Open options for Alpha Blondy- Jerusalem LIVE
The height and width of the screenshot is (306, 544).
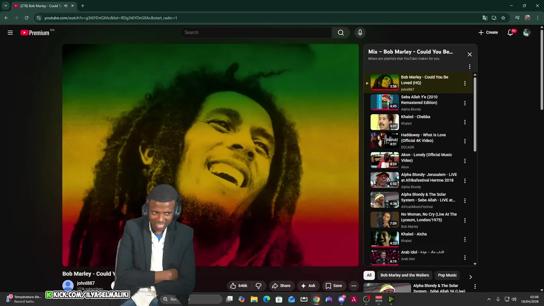point(465,181)
